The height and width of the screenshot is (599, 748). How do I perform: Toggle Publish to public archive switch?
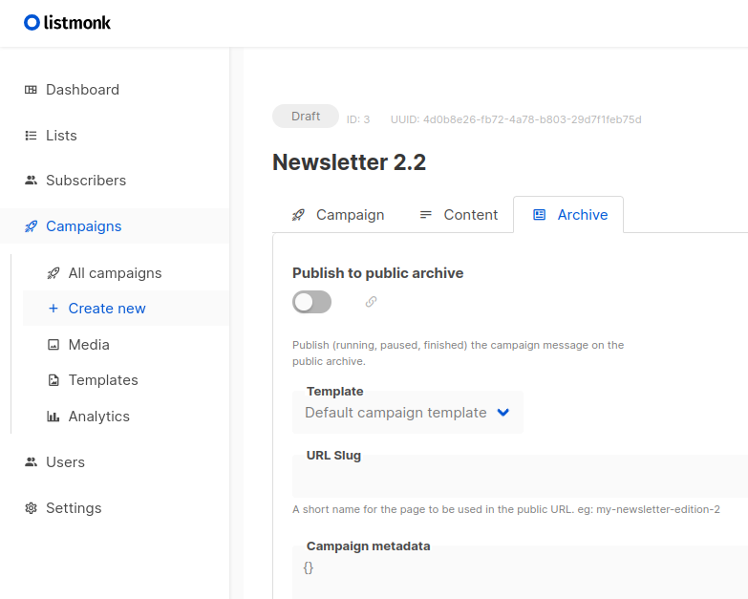(x=311, y=302)
